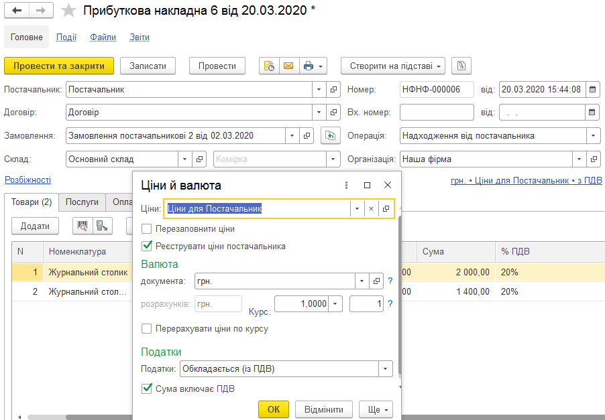Expand the Податки dropdown list
Screen dimensions: 605x420
pos(385,368)
